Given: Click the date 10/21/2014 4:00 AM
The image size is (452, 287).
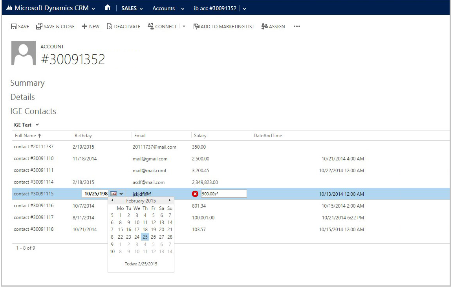Looking at the screenshot, I should pos(343,159).
